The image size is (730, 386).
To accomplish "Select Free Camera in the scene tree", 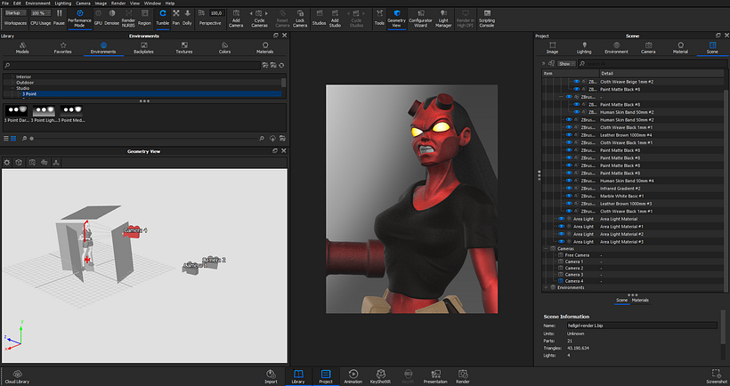I will point(577,255).
